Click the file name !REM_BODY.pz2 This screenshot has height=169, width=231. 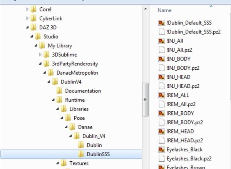tap(184, 122)
